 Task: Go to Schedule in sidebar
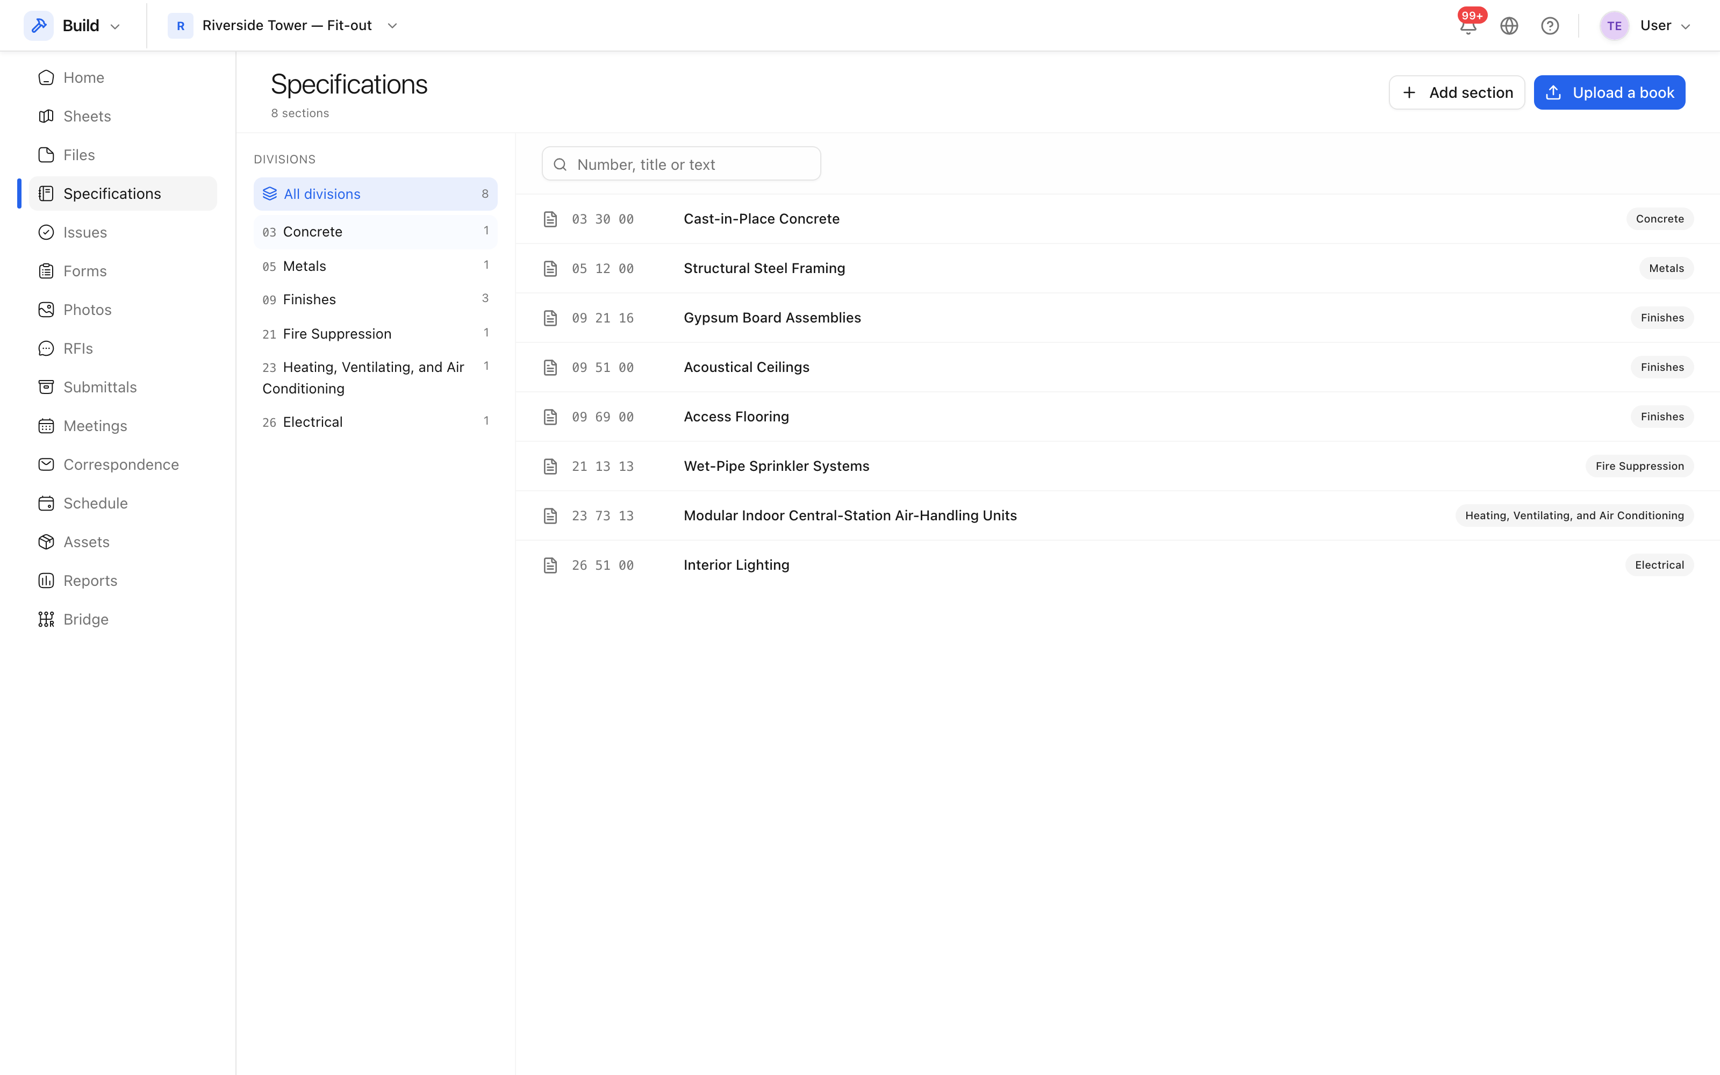pyautogui.click(x=123, y=504)
